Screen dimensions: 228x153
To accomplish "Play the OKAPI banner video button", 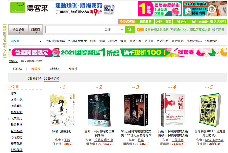I will 211,9.
